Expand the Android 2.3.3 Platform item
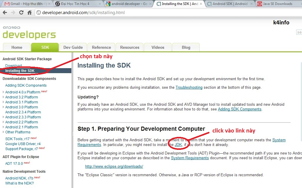Image resolution: width=302 pixels, height=188 pixels. coord(3,117)
